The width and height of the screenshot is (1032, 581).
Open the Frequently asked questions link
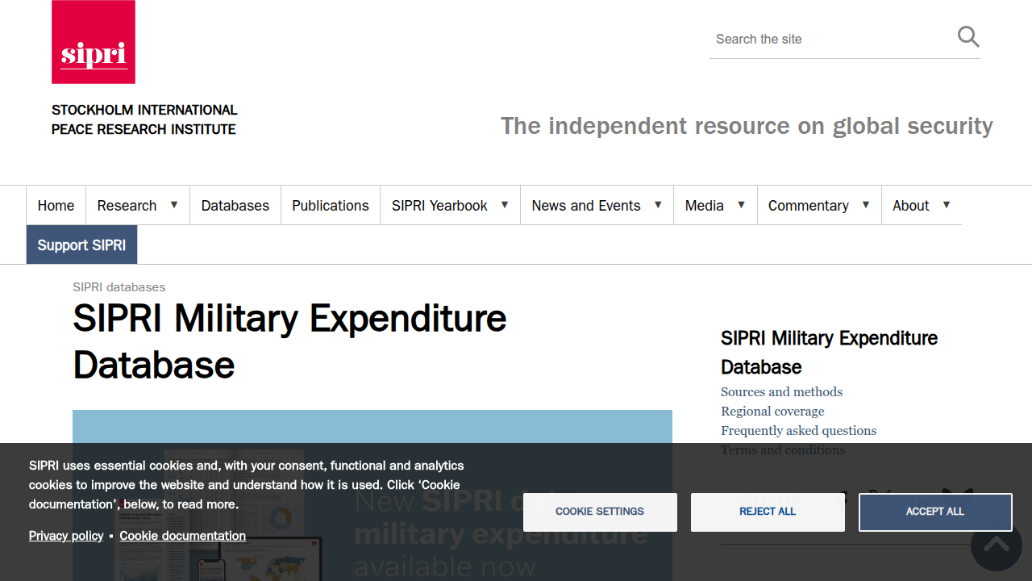coord(798,431)
